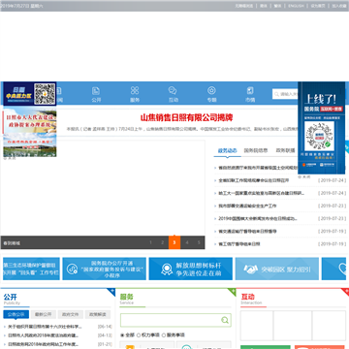Click the magnifier icon in top search box
This screenshot has width=349, height=349.
(x=276, y=94)
